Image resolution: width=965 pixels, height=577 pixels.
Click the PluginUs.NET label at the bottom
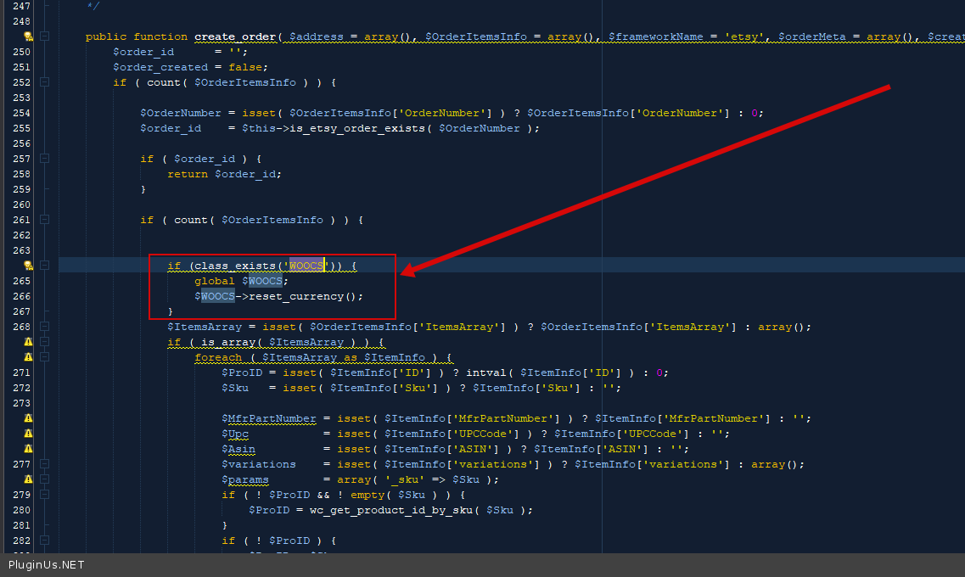coord(47,565)
